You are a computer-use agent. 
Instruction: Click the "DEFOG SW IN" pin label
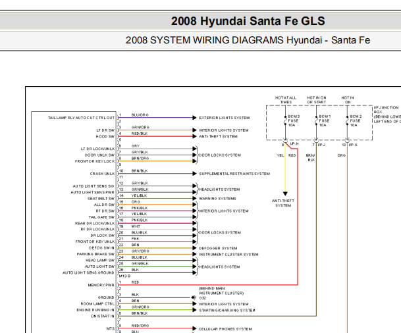pyautogui.click(x=101, y=248)
